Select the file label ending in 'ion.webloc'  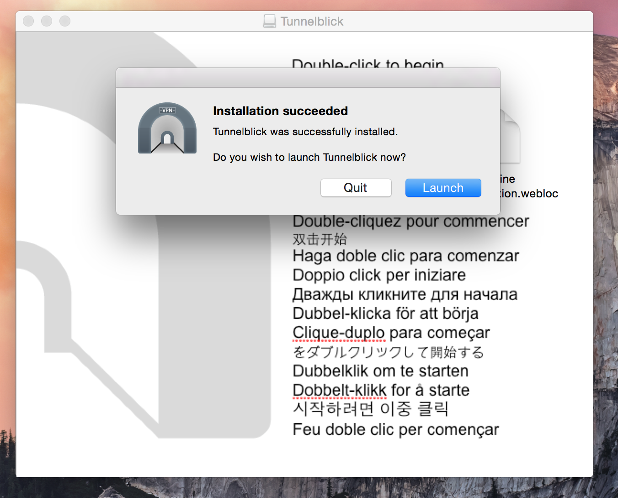point(529,194)
